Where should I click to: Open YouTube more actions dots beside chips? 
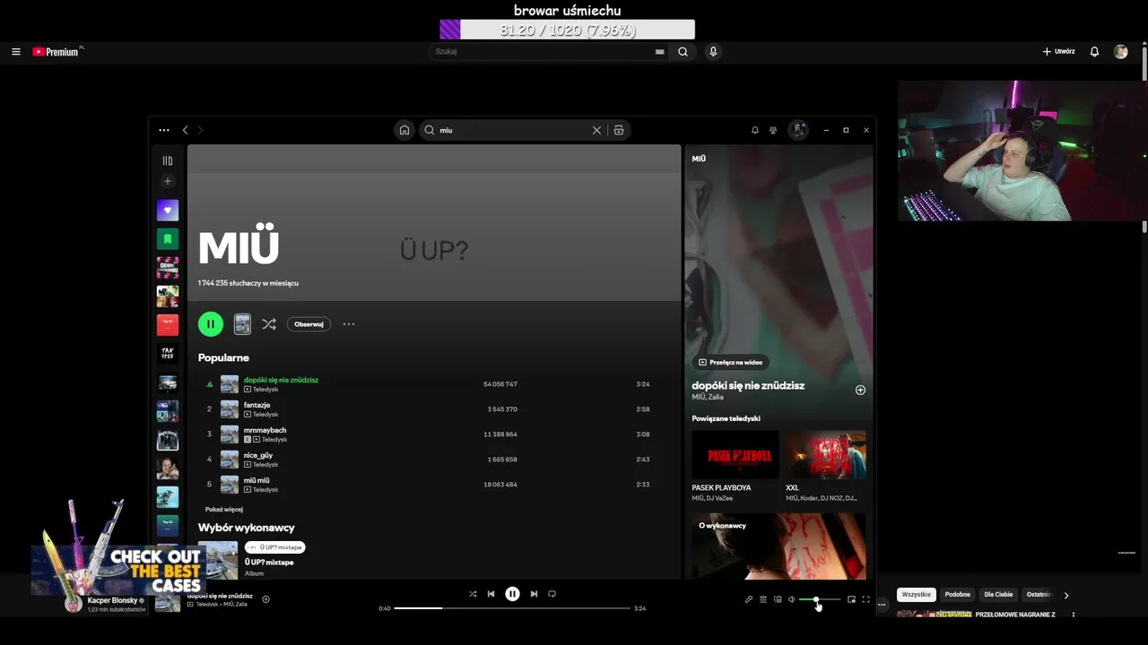pyautogui.click(x=882, y=605)
